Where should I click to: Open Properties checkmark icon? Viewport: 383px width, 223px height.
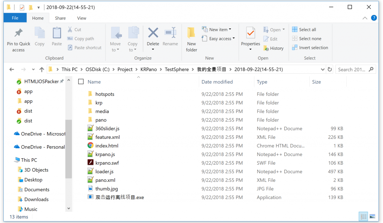(251, 33)
